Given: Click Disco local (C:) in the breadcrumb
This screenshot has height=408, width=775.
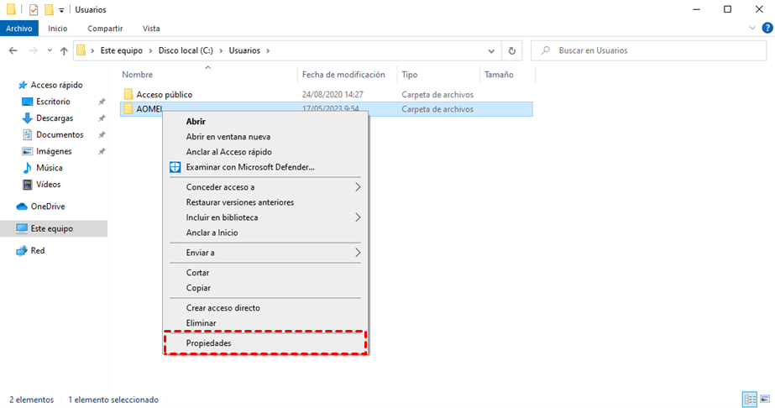Looking at the screenshot, I should [190, 50].
